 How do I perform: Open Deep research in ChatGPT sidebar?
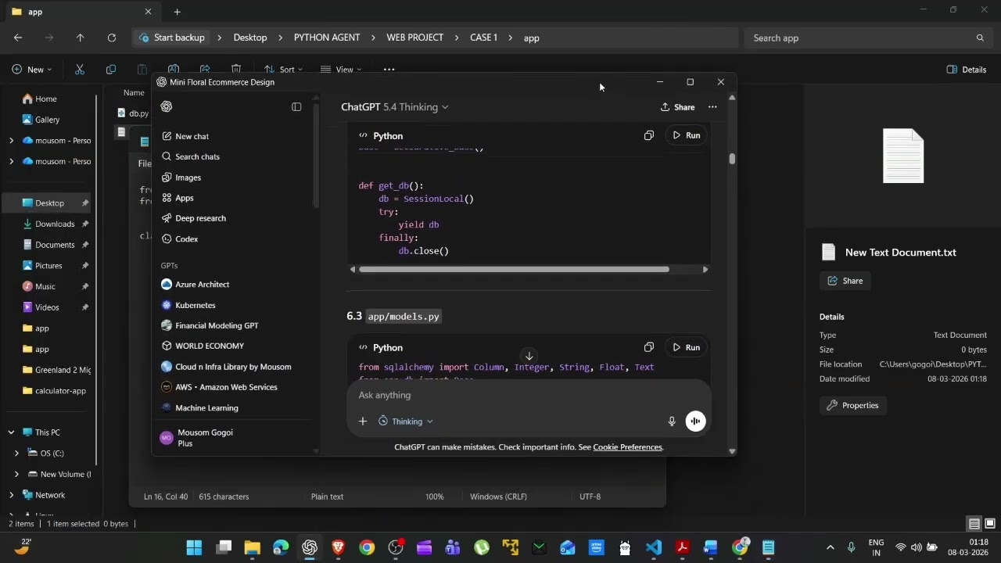[194, 218]
